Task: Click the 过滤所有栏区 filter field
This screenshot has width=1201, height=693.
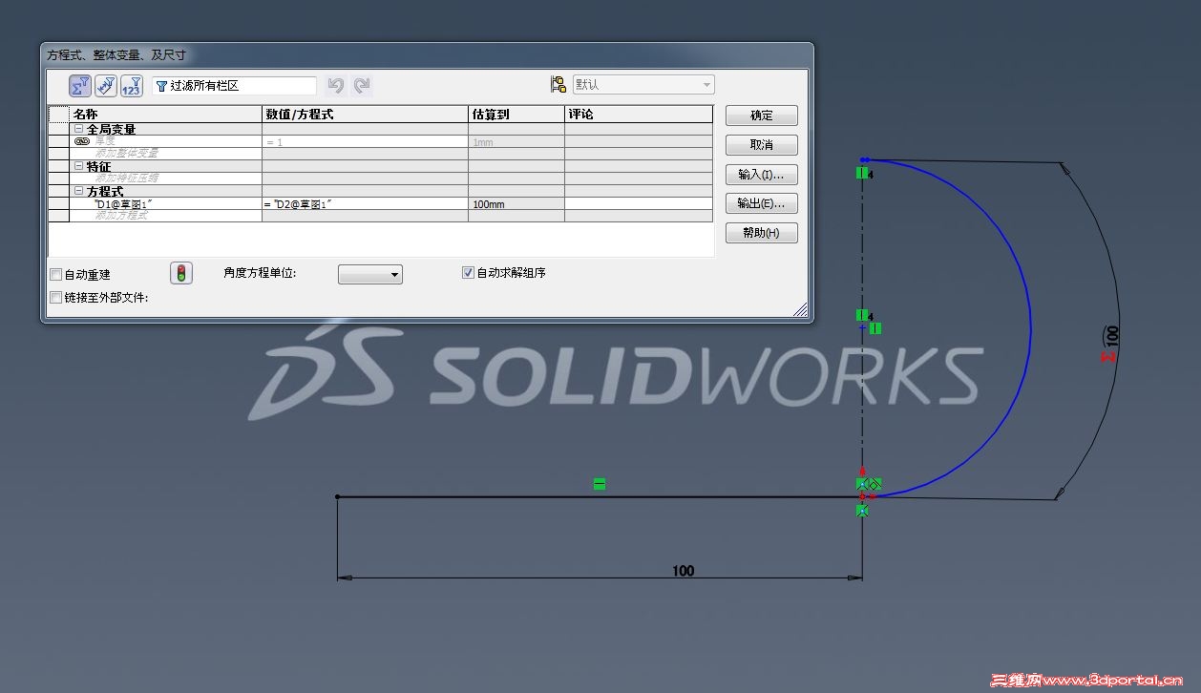Action: pos(234,86)
